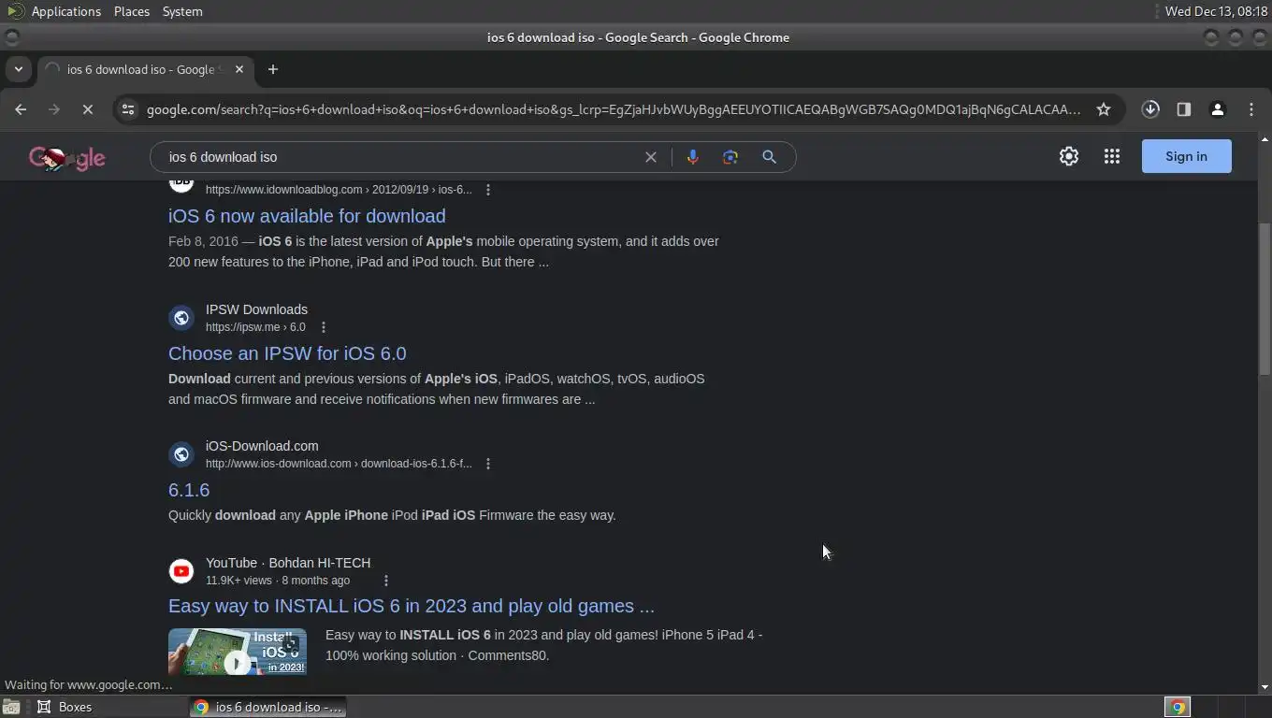The width and height of the screenshot is (1272, 718).
Task: Open the '6.1.6' search result link
Action: 189,490
